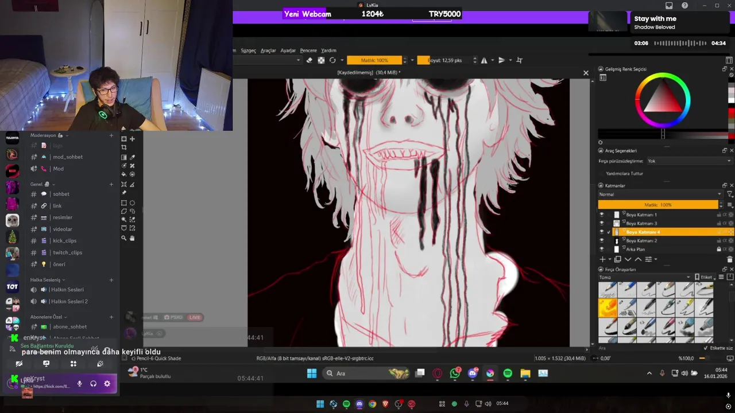Click vertical mirror tool icon
The width and height of the screenshot is (735, 413).
click(x=501, y=60)
